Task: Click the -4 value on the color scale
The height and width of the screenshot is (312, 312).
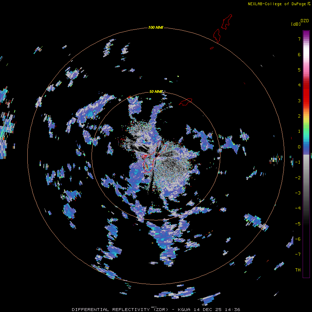Action: (298, 208)
